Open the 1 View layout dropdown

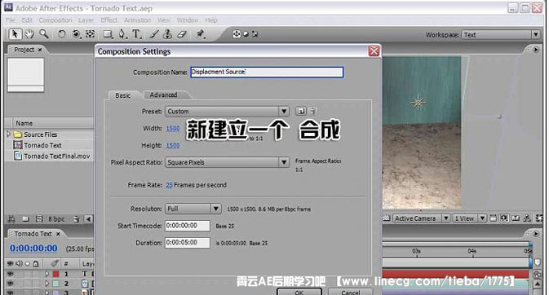[469, 218]
